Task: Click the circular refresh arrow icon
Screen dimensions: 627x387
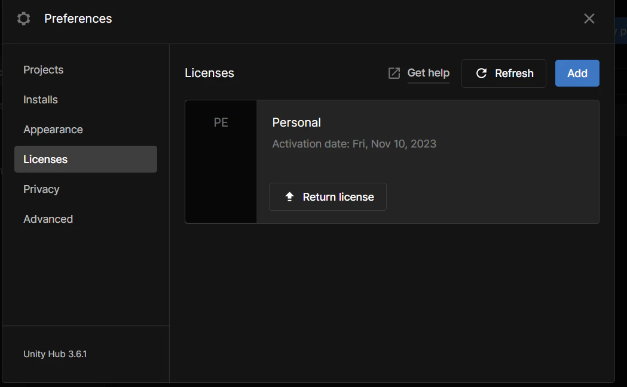Action: [x=481, y=73]
